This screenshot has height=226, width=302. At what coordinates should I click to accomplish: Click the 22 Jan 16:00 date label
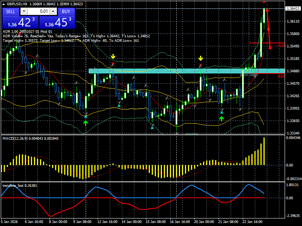tap(252, 221)
